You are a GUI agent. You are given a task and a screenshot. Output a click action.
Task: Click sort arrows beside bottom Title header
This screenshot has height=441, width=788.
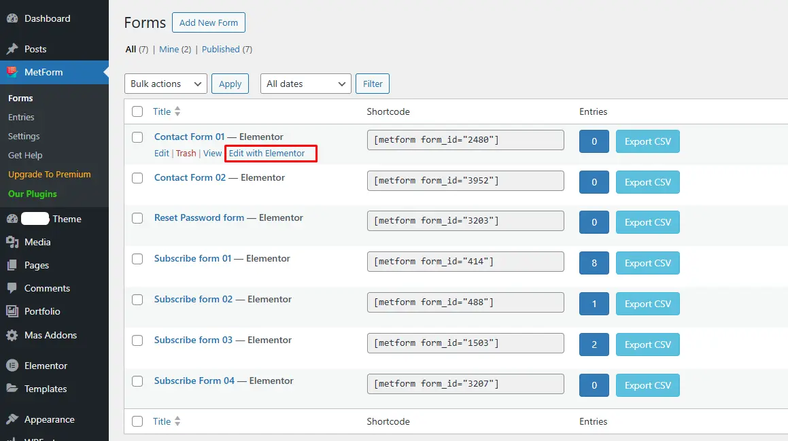point(177,421)
